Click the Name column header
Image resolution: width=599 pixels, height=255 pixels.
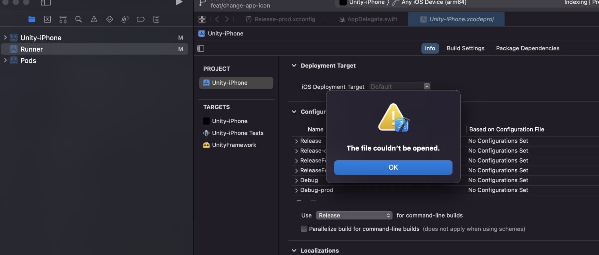pos(315,129)
